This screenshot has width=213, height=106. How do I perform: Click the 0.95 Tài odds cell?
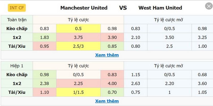(x=44, y=46)
